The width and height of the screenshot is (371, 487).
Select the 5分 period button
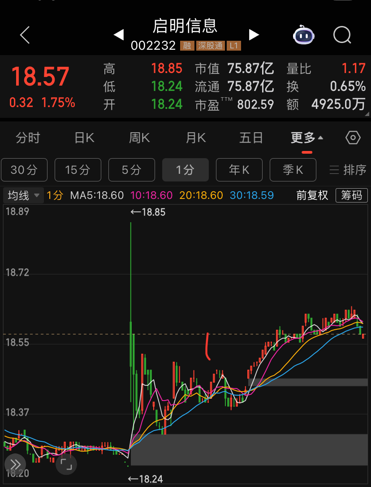point(132,170)
